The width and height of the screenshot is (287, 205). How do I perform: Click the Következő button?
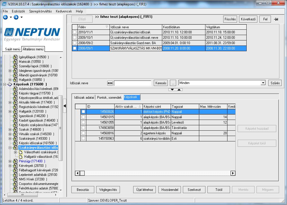click(248, 19)
